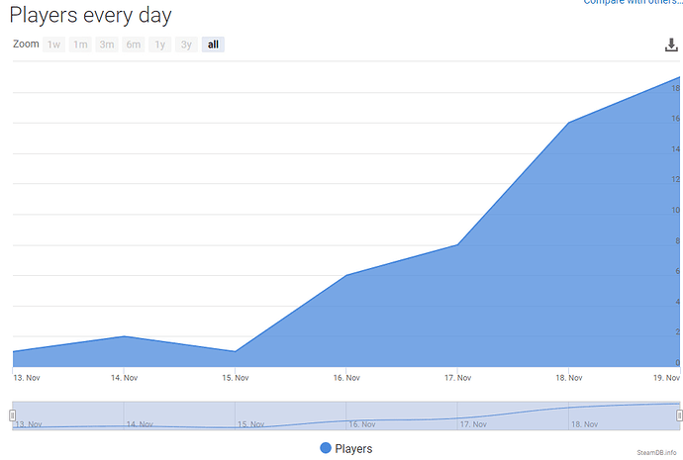Click the 18. Nov peak data point
The width and height of the screenshot is (683, 460).
coord(568,123)
